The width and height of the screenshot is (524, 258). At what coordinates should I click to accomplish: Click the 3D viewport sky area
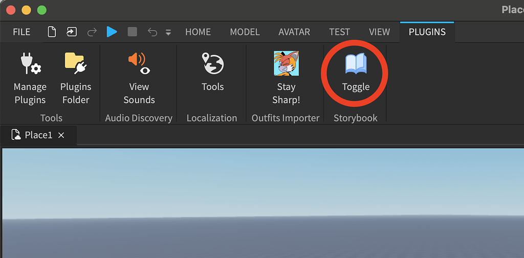coord(262,179)
